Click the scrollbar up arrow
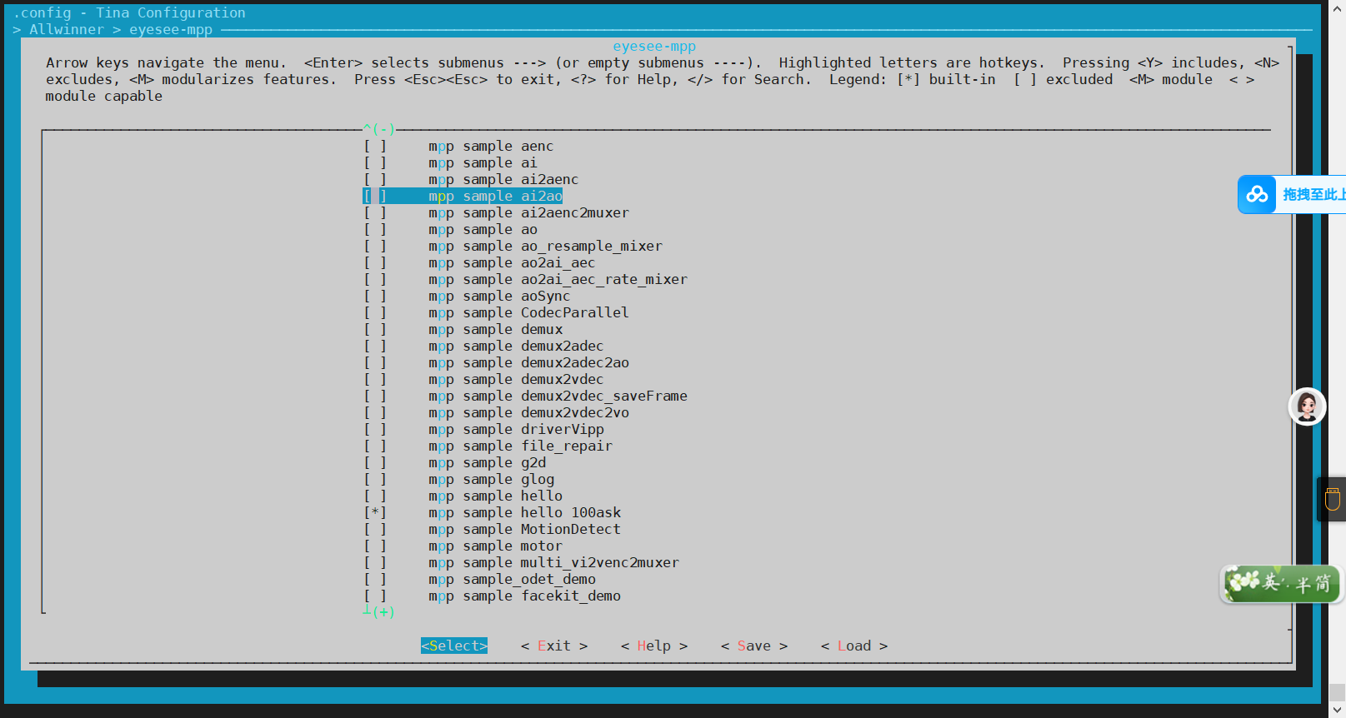1346x718 pixels. pos(1338,7)
